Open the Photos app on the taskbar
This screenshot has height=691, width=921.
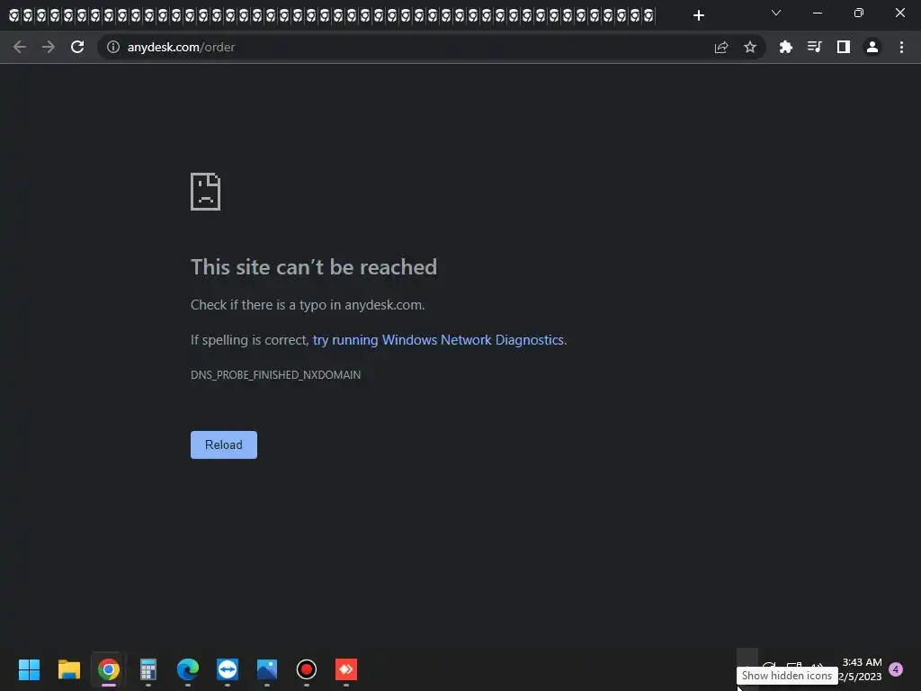[x=266, y=669]
